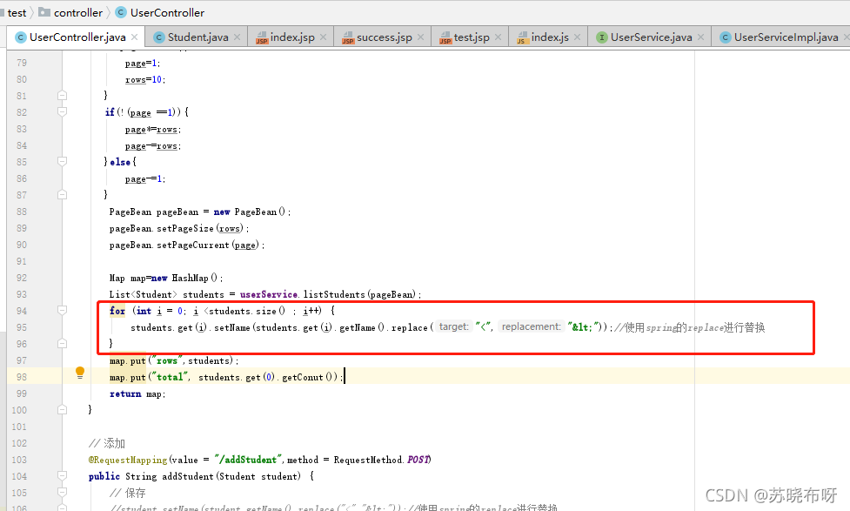Click the POST constant on line 103
Image resolution: width=850 pixels, height=511 pixels.
tap(418, 460)
